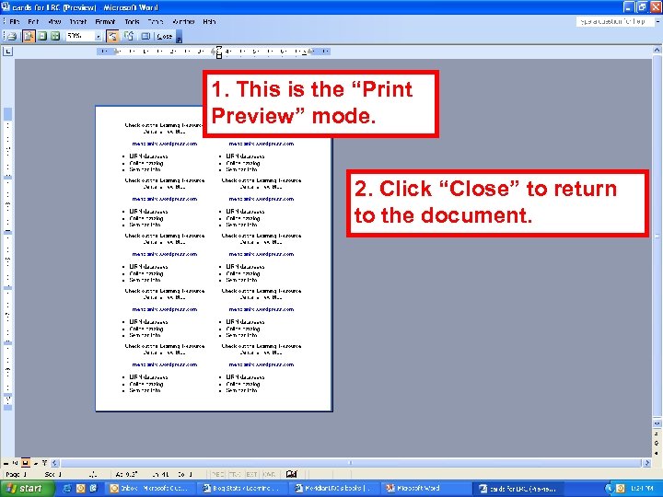Click vertical scrollbar up arrow
Screen dimensions: 663x497
(x=657, y=52)
